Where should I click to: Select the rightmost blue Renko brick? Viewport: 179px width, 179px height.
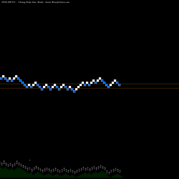(x=119, y=85)
